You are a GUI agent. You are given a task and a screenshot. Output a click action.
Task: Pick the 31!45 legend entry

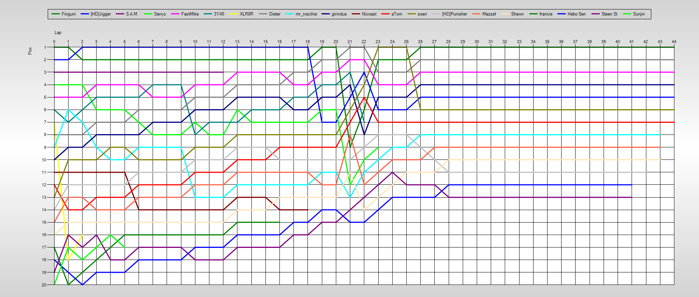click(219, 14)
